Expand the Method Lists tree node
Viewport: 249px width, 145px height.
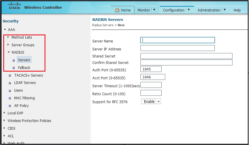click(x=8, y=37)
